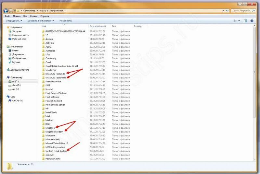Sort by the Тип column header
The image size is (260, 174).
[114, 26]
